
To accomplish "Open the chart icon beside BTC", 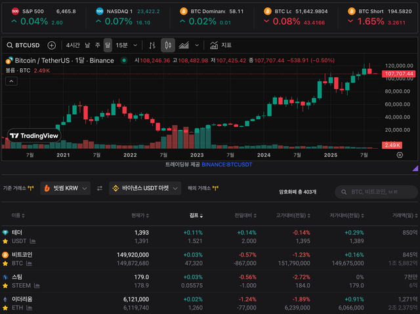I will tap(29, 264).
